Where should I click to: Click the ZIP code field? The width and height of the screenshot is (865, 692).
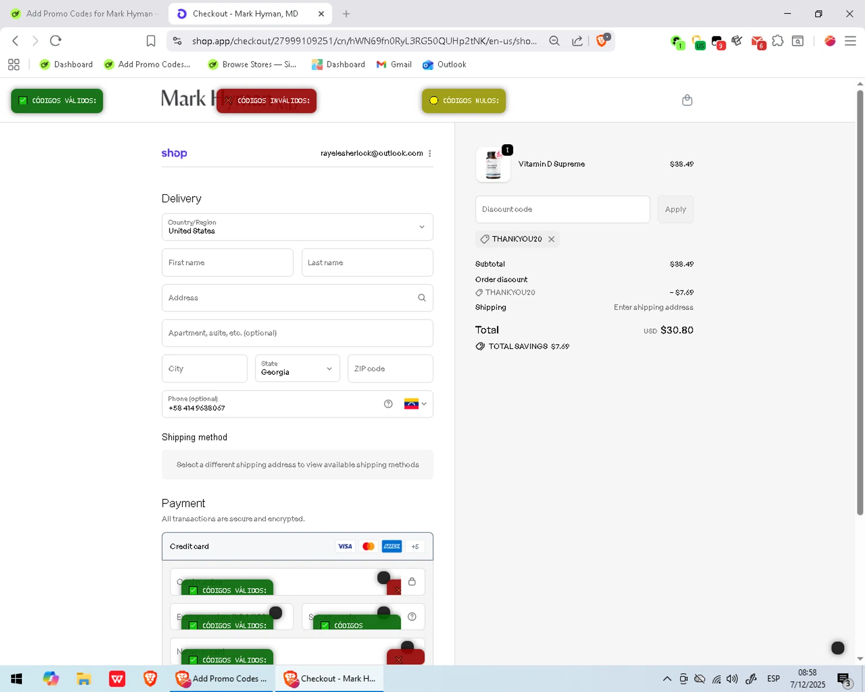coord(390,368)
